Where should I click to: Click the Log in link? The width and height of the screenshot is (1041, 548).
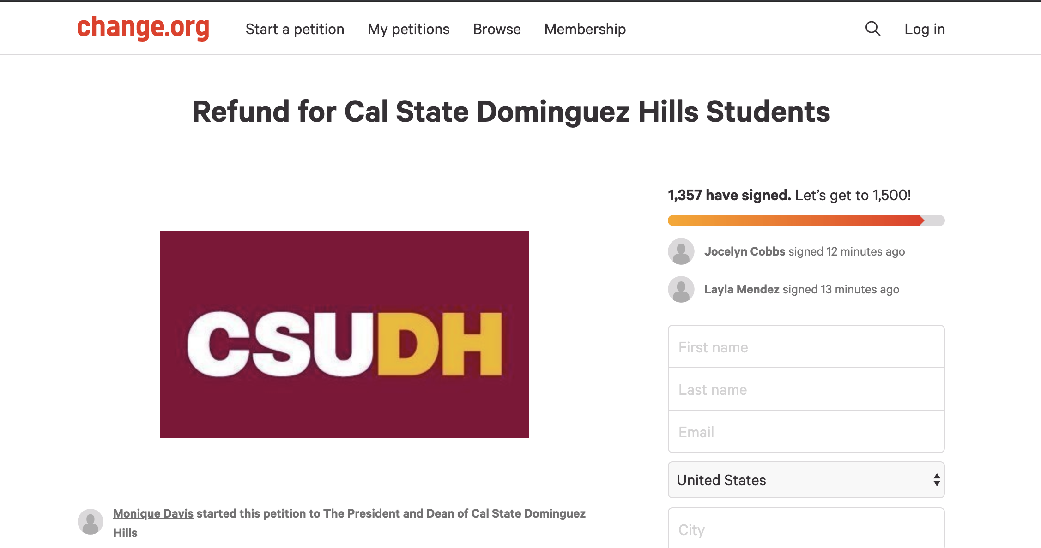click(925, 29)
